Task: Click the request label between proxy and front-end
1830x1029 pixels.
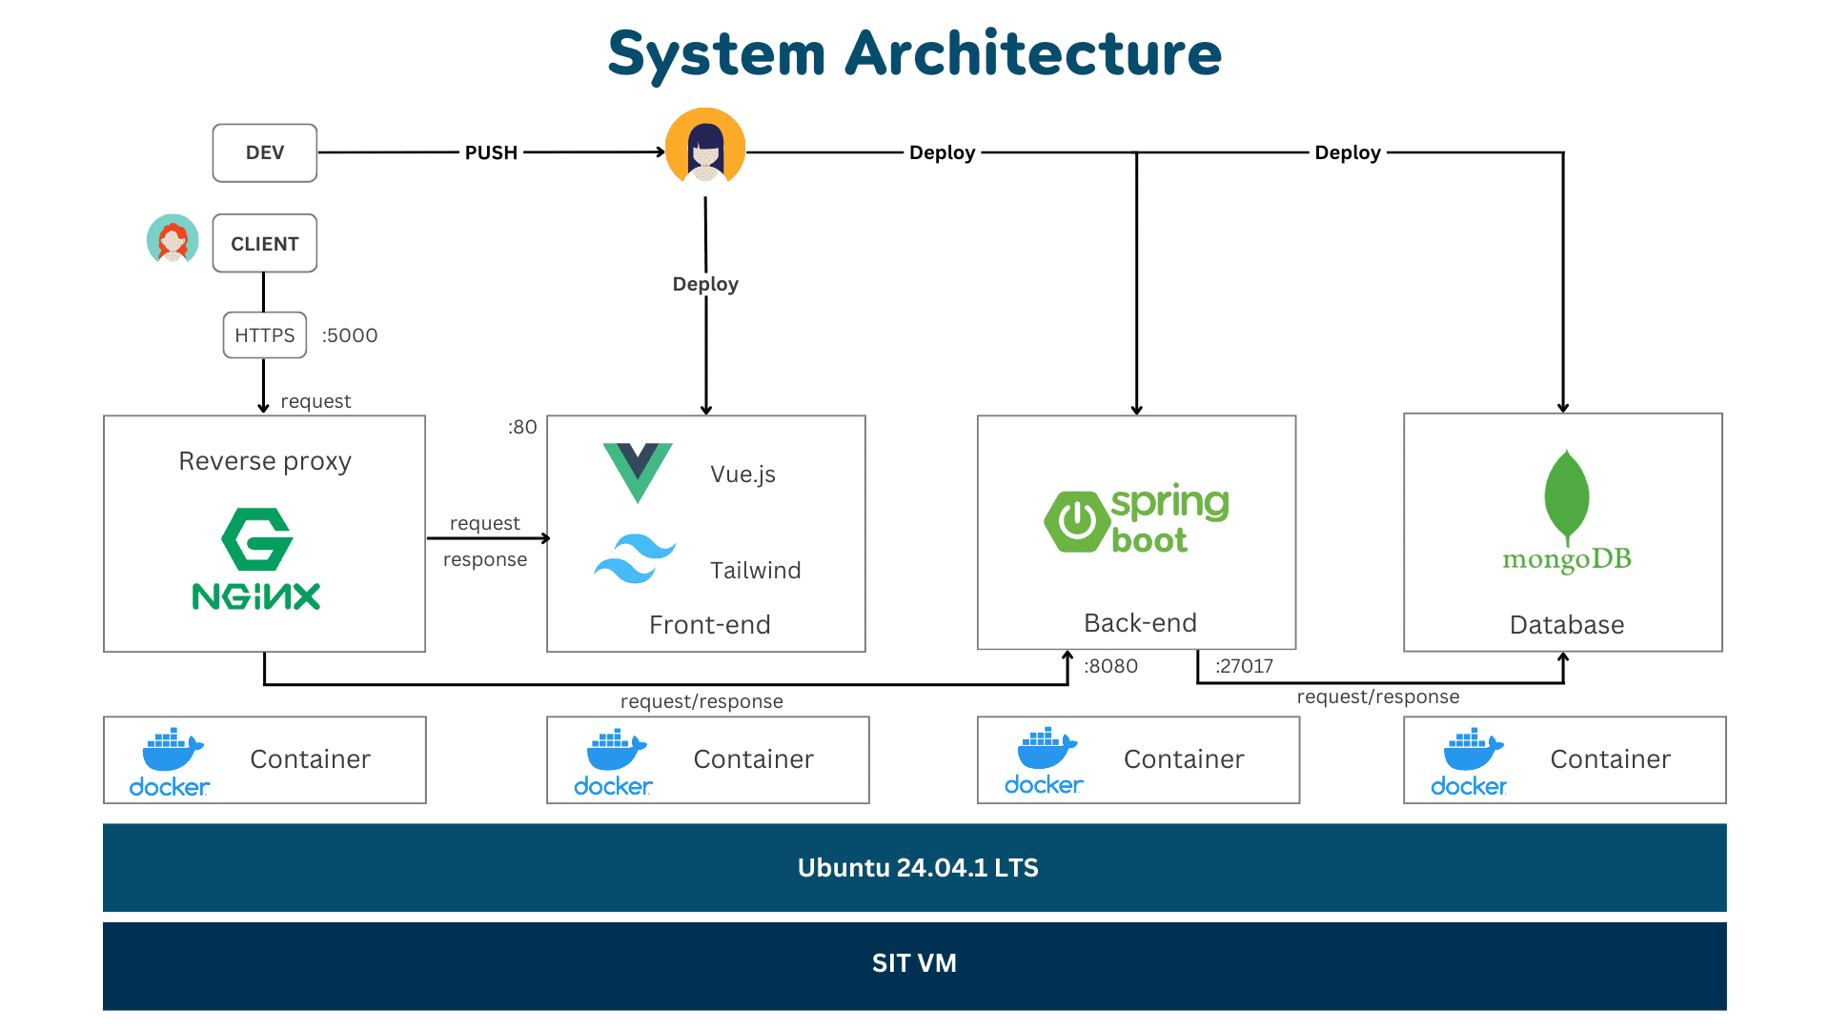Action: coord(485,523)
